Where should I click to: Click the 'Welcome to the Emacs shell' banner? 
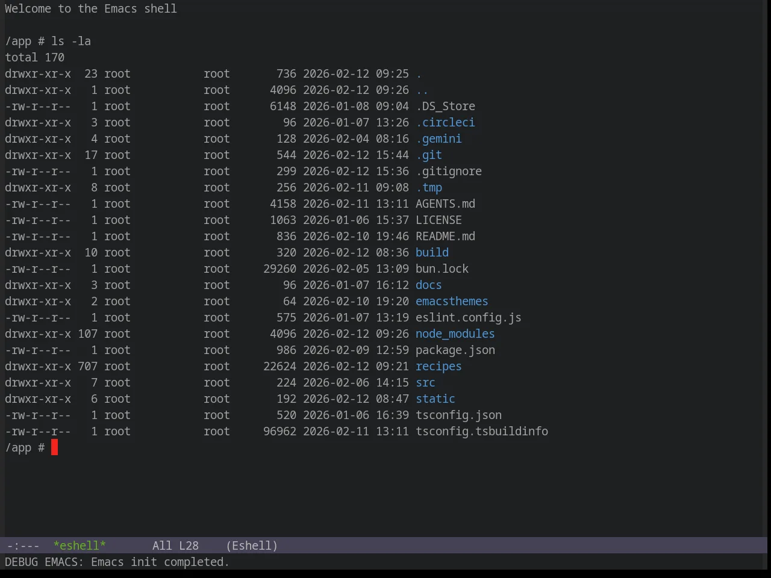(91, 8)
